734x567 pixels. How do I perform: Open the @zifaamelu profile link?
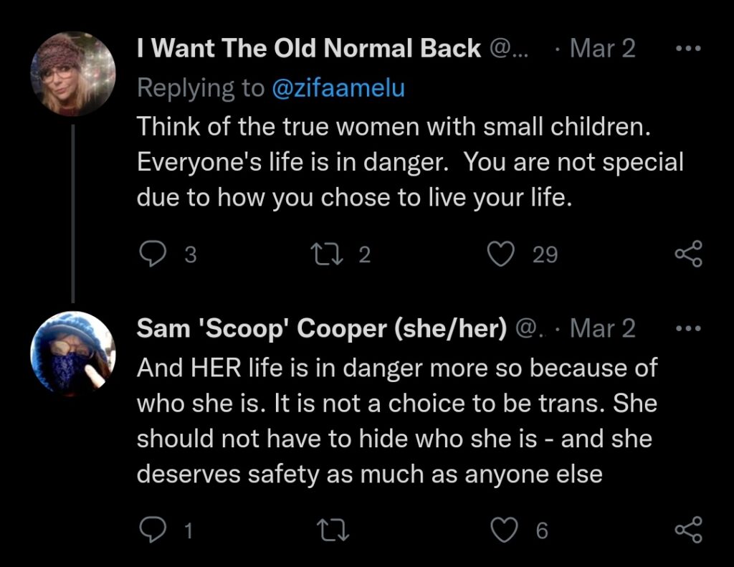(x=338, y=88)
